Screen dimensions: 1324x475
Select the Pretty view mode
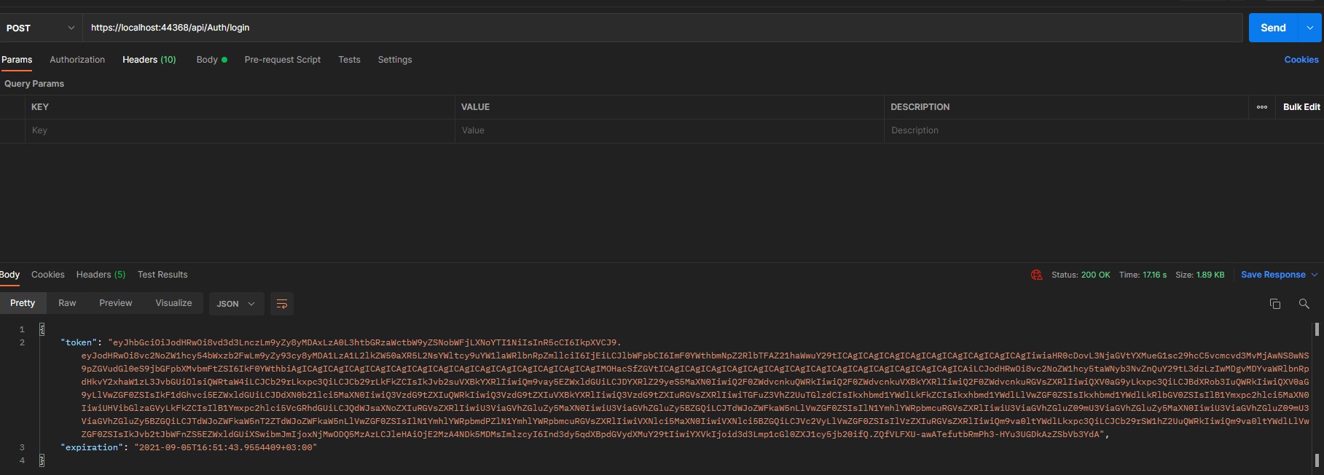click(x=23, y=303)
